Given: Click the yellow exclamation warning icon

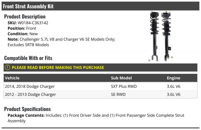Looking at the screenshot, I should [8, 67].
